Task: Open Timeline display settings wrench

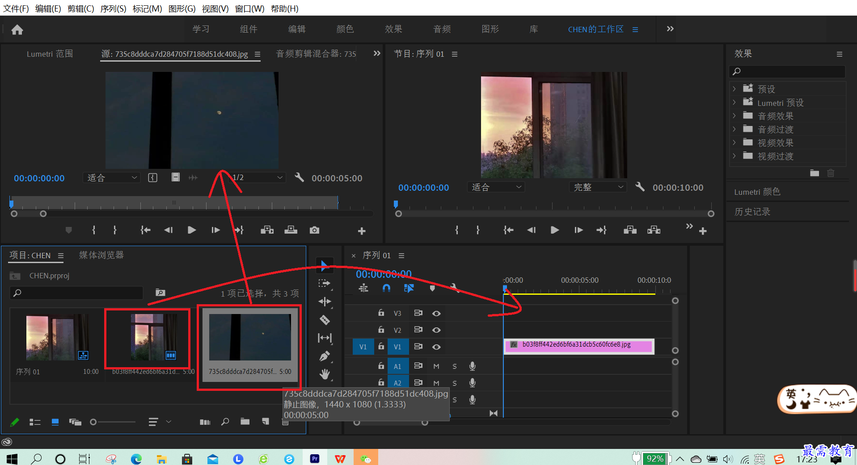Action: coord(454,288)
